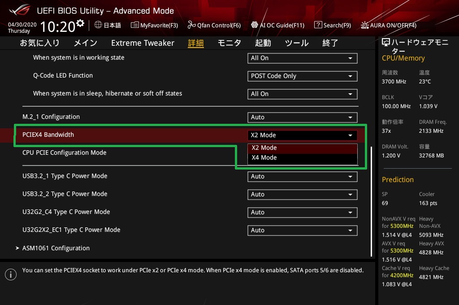Click the ROG logo icon

(x=19, y=10)
